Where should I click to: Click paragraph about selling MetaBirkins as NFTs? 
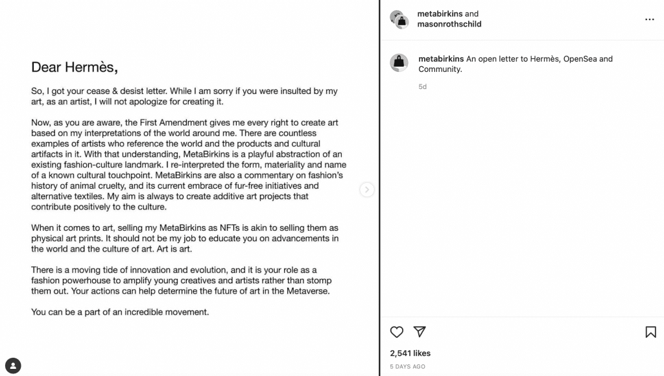click(185, 238)
